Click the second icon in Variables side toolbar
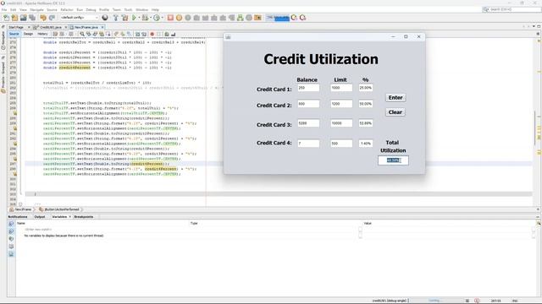Image resolution: width=542 pixels, height=304 pixels. pos(11,231)
